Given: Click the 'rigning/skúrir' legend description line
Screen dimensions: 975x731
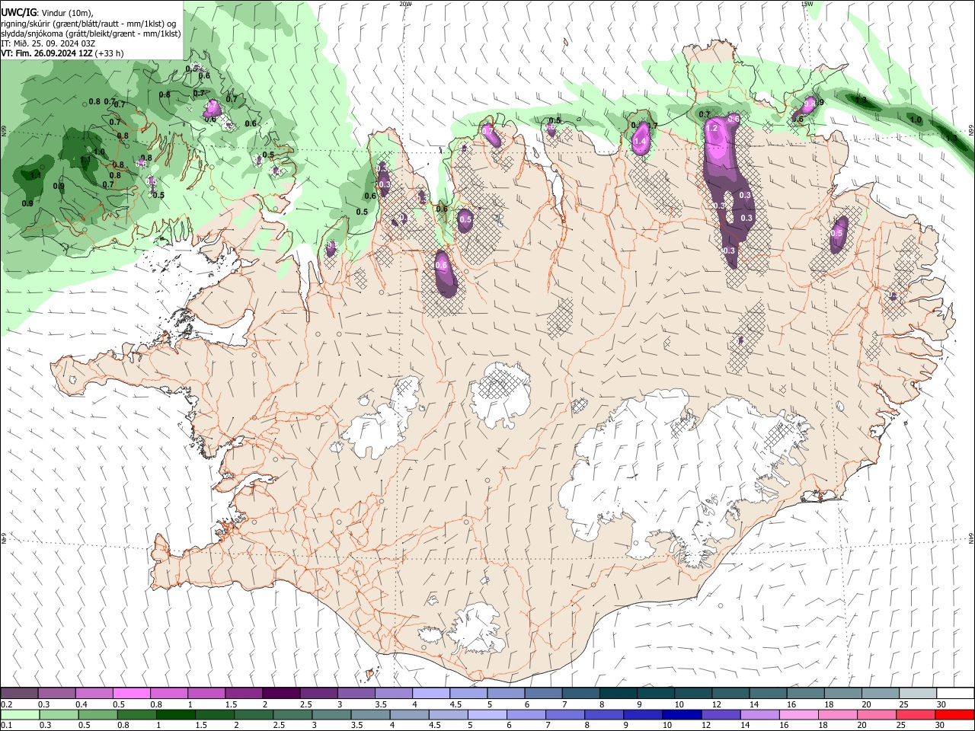Looking at the screenshot, I should pos(88,23).
